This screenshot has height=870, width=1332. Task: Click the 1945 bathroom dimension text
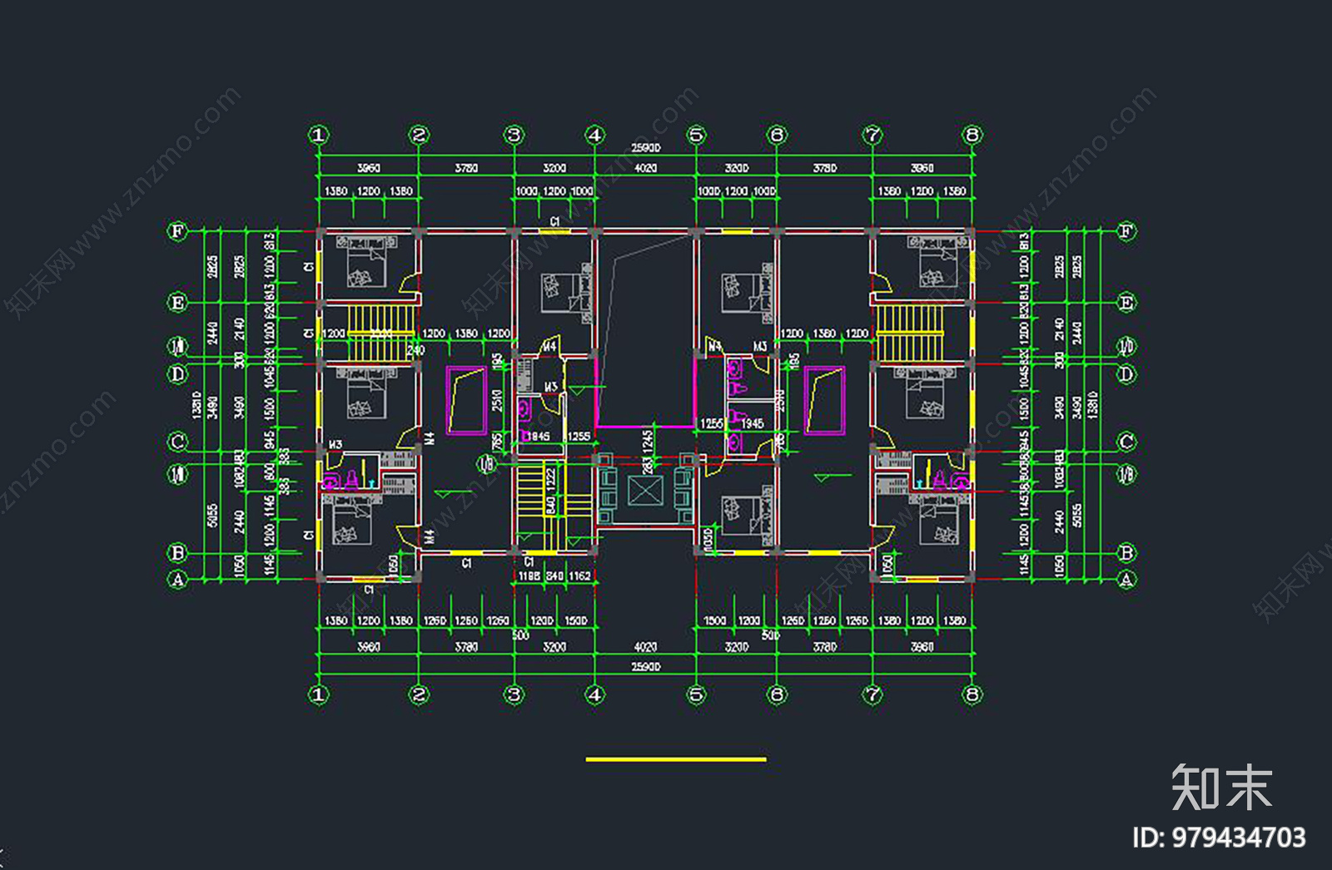tap(753, 424)
